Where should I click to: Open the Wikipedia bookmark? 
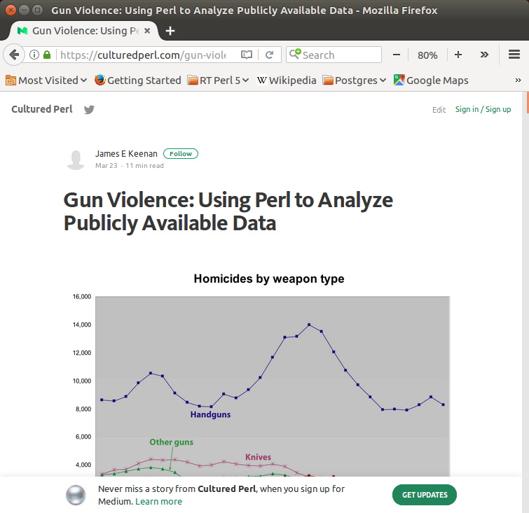[x=287, y=80]
